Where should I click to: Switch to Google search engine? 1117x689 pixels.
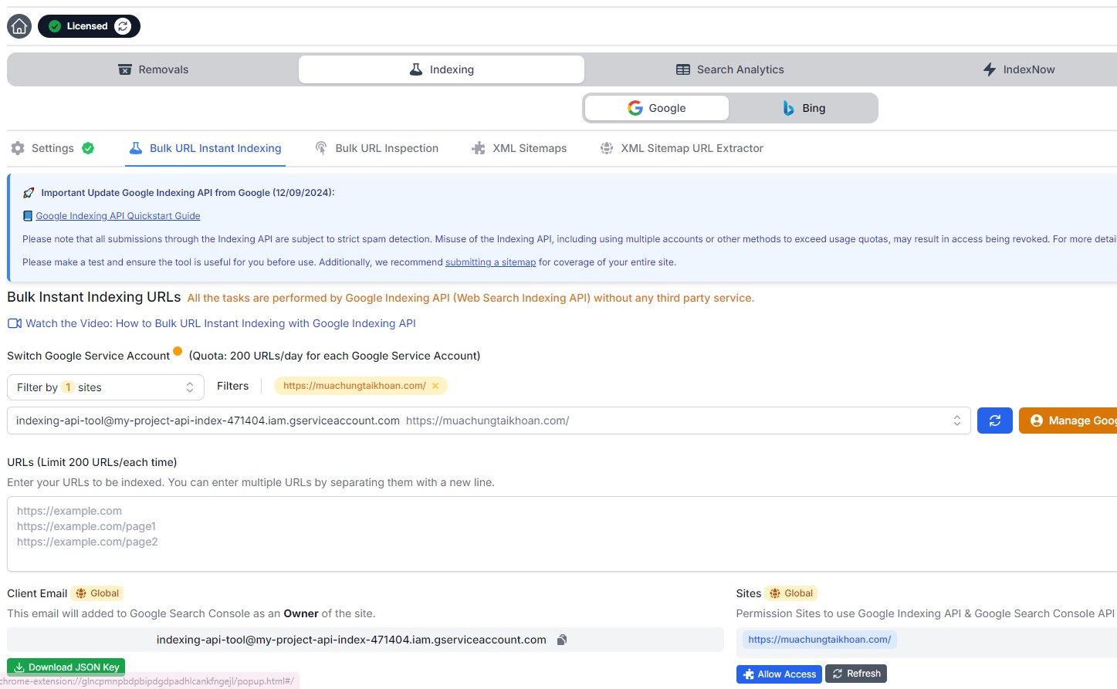pos(656,108)
